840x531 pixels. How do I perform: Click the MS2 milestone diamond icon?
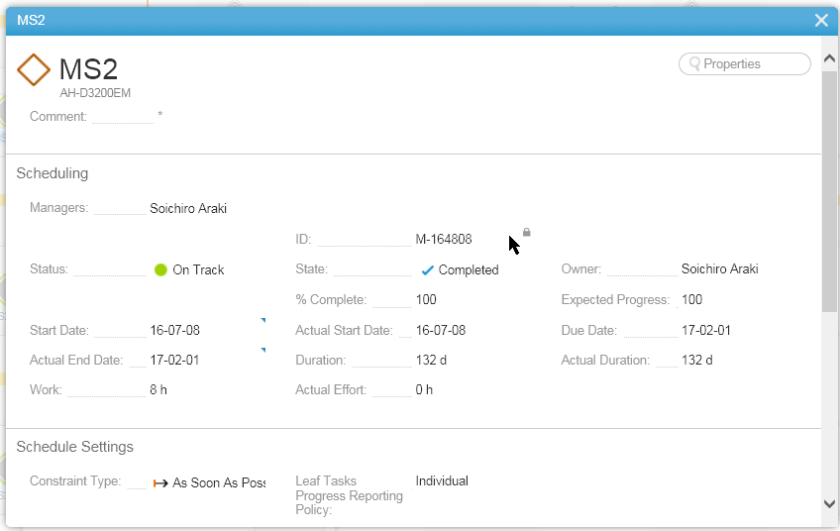[34, 70]
